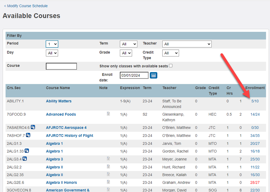Screen dimensions: 270x192
Task: Open the Grade filter dropdown
Action: tap(126, 53)
